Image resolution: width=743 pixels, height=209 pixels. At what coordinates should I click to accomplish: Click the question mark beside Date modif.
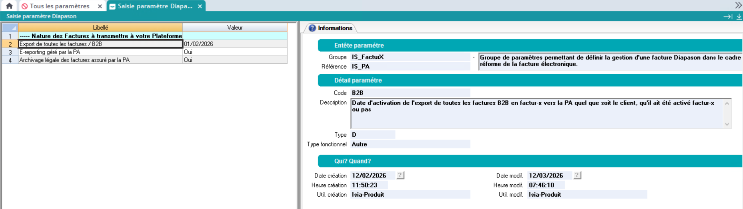tap(577, 175)
